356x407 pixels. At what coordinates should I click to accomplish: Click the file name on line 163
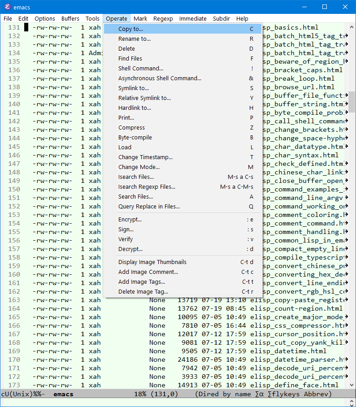click(299, 300)
